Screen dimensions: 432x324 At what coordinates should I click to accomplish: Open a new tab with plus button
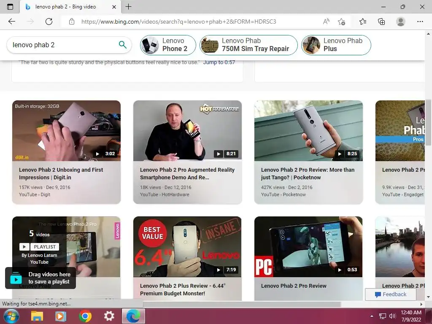tap(128, 7)
